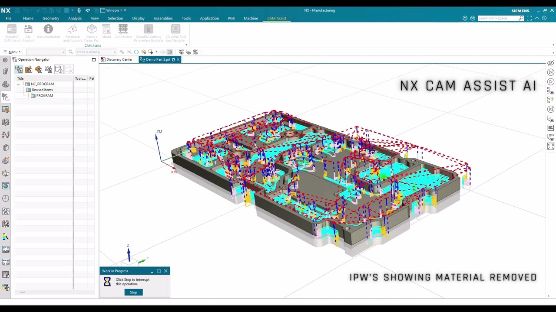Click the touch mode icon in title bar
The image size is (556, 312).
[x=88, y=10]
